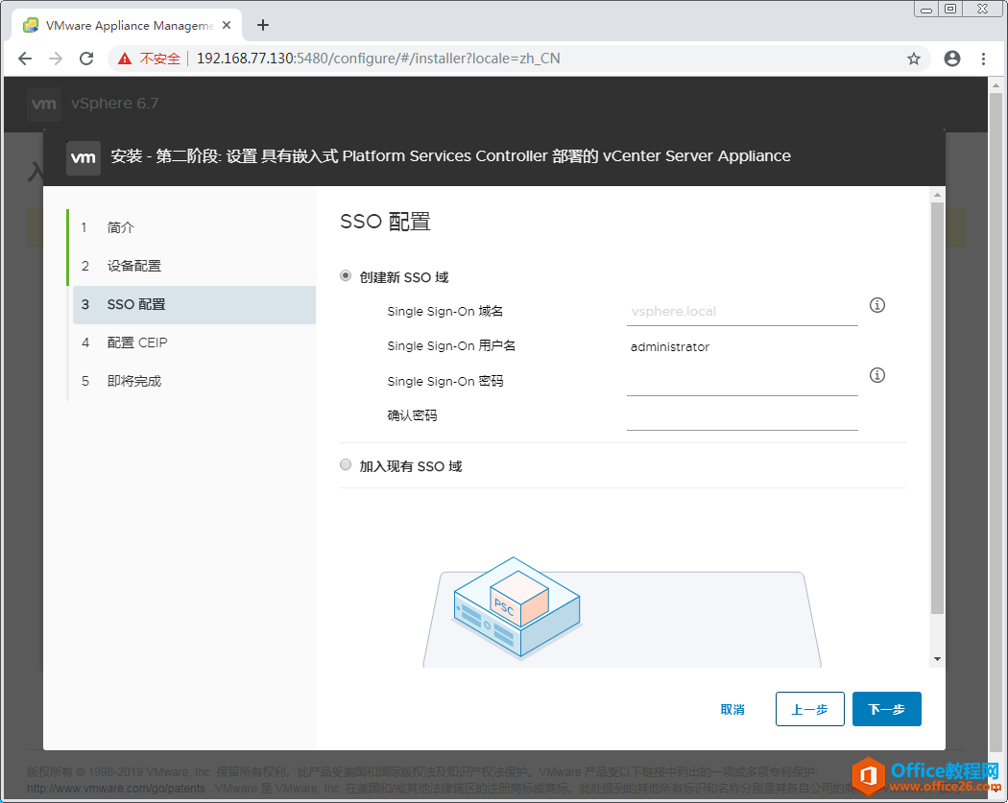Click the 下一步 next button
This screenshot has height=803, width=1008.
(x=886, y=709)
